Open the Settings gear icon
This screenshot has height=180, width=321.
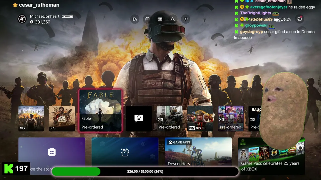click(186, 19)
